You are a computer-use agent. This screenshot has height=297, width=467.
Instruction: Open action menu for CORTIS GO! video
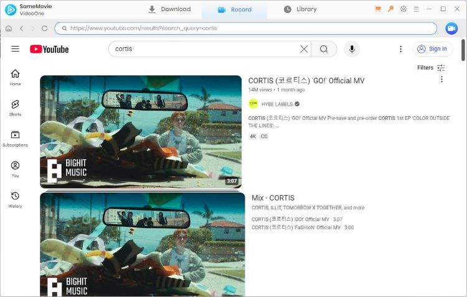click(441, 79)
